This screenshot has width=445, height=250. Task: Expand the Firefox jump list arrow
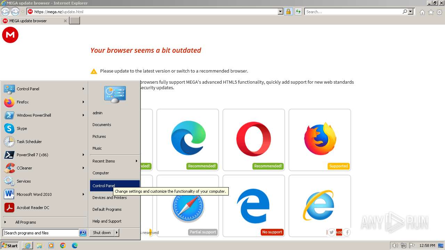click(x=83, y=102)
